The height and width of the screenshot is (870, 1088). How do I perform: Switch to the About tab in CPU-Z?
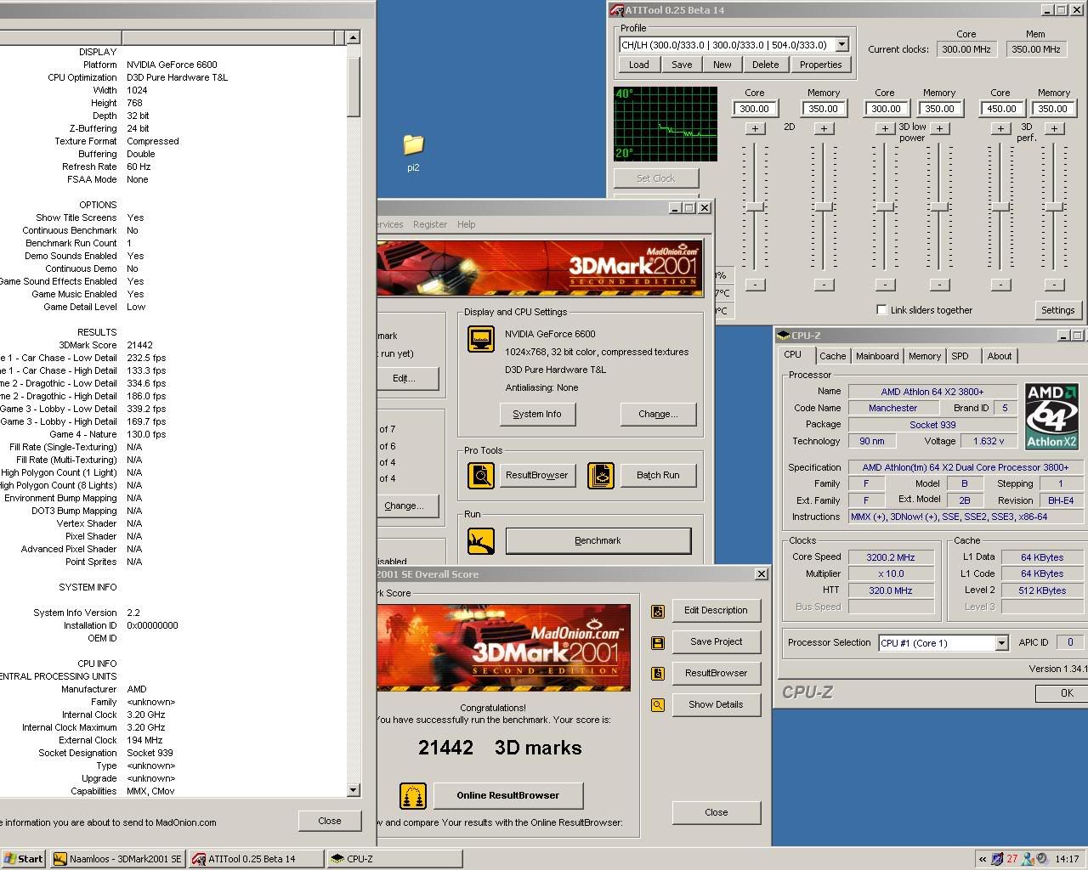(x=1000, y=356)
